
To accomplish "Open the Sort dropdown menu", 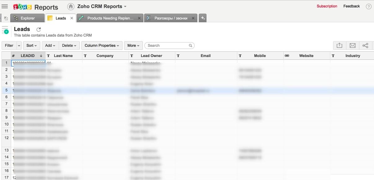I will click(x=31, y=46).
